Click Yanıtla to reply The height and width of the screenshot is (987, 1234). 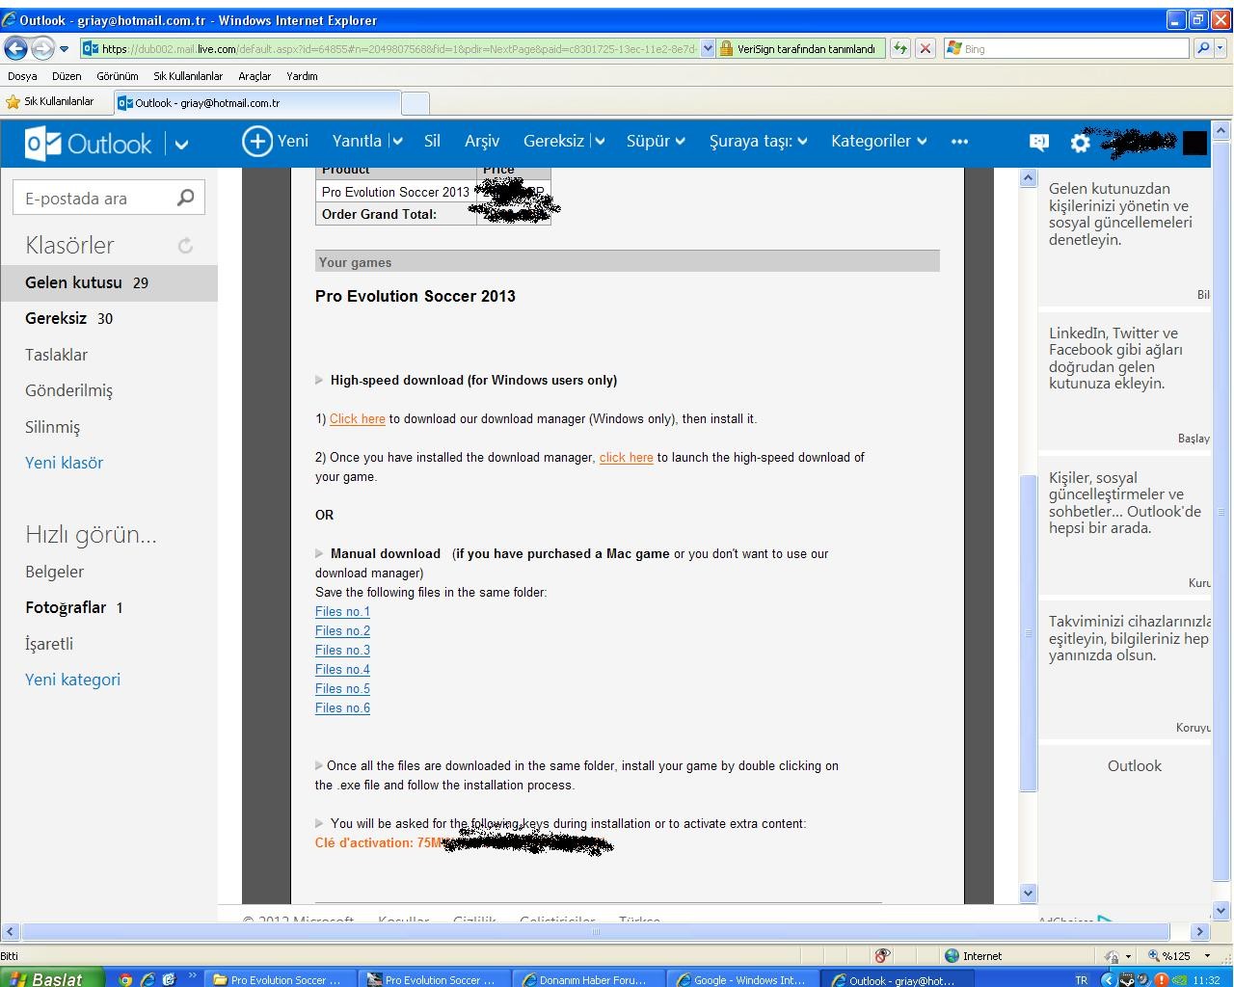[357, 141]
